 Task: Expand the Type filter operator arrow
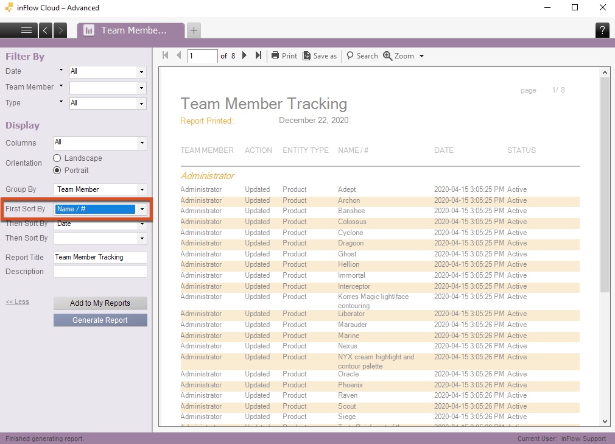point(61,102)
